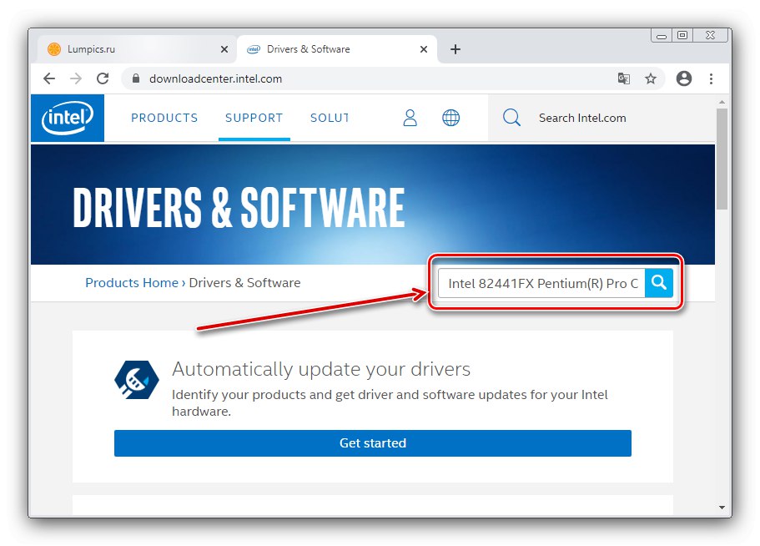This screenshot has height=546, width=760.
Task: Open the PRODUCTS menu
Action: (164, 118)
